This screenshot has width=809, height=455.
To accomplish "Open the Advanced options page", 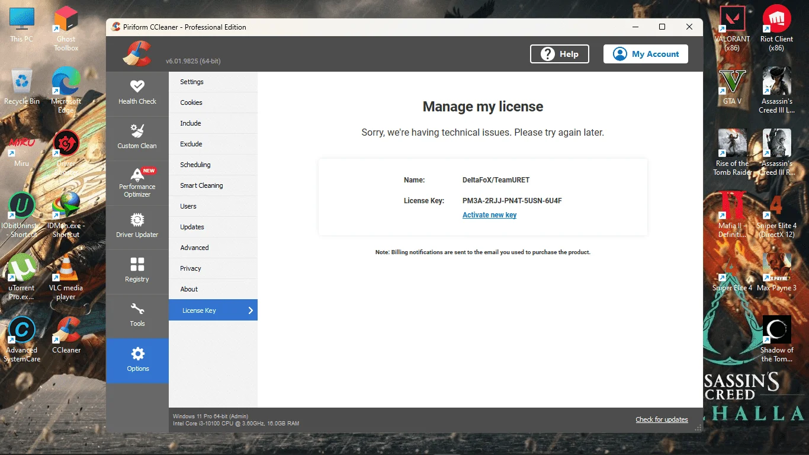I will [213, 248].
